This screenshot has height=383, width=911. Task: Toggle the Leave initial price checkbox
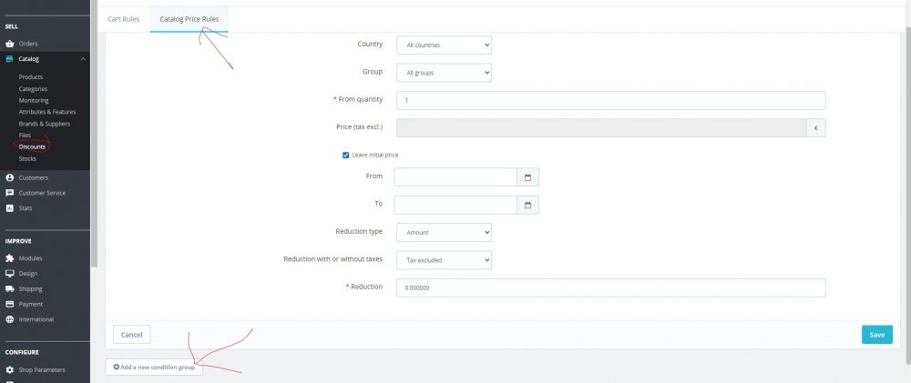click(345, 155)
